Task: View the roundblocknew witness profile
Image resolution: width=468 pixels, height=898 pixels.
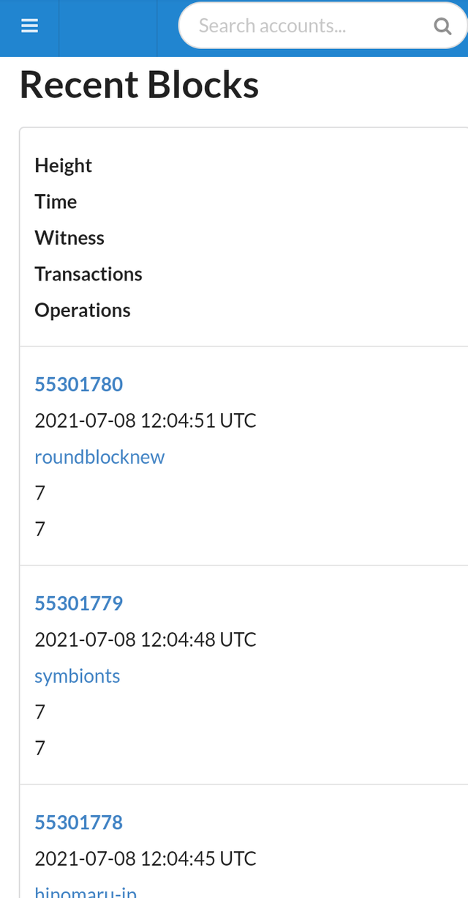Action: click(99, 456)
